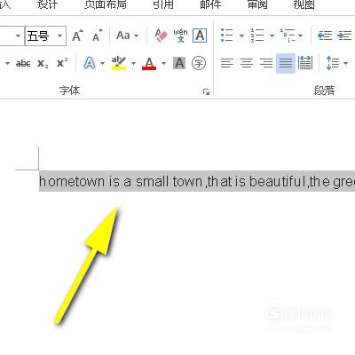This screenshot has height=355, width=355.
Task: Open the 设计 ribbon tab
Action: pos(47,4)
